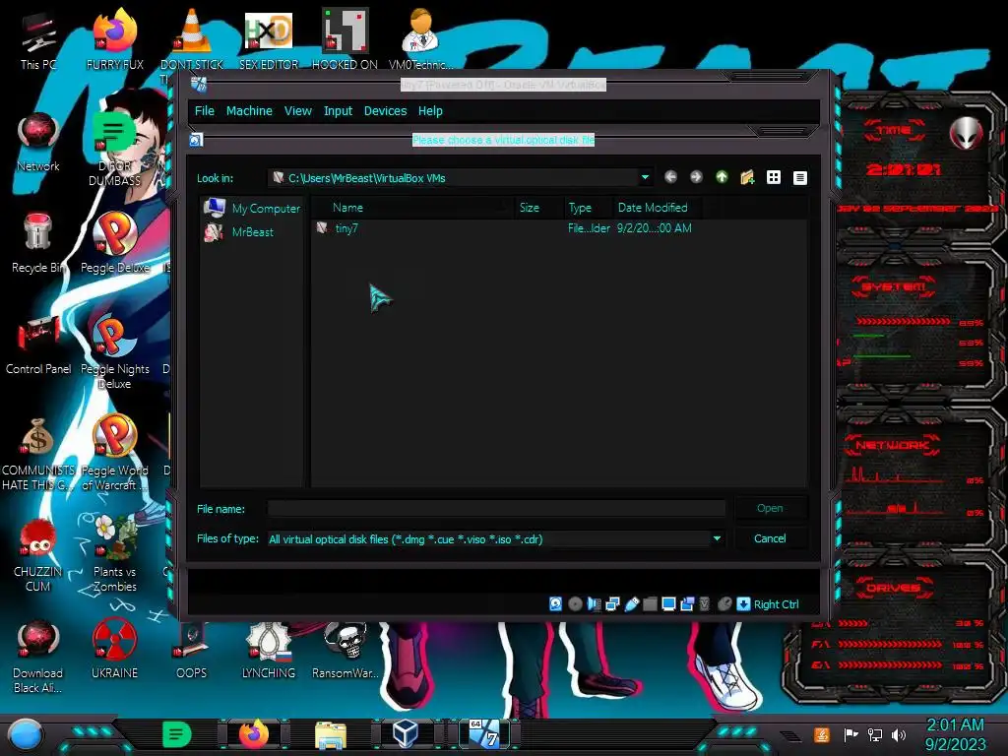Sort by Type column header
This screenshot has height=756, width=1008.
coord(587,208)
